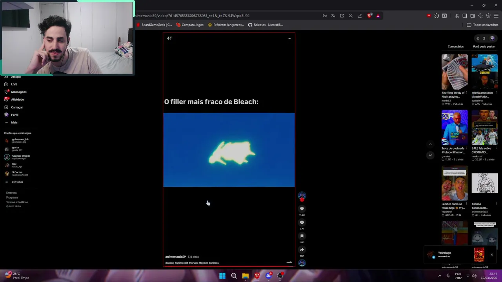The height and width of the screenshot is (282, 502).
Task: Open followed account Capitão Onigiri
Action: (x=17, y=157)
